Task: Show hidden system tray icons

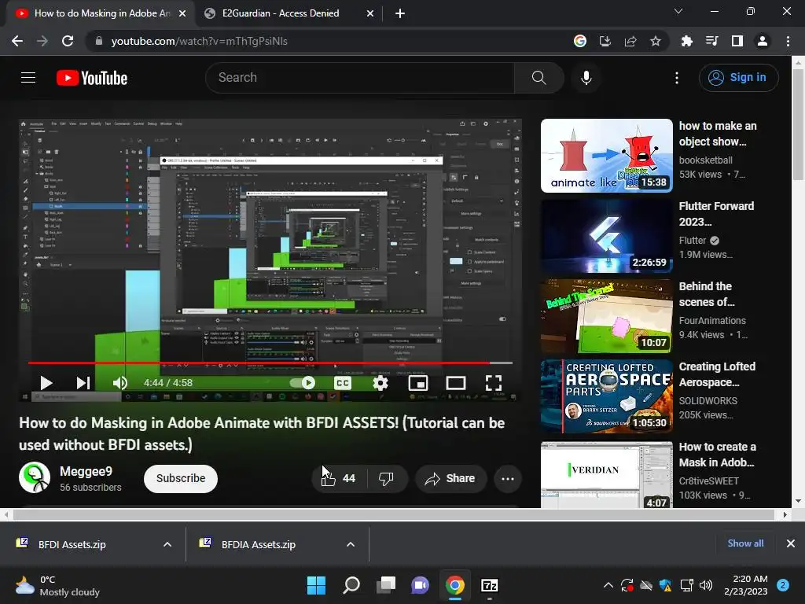Action: [608, 585]
